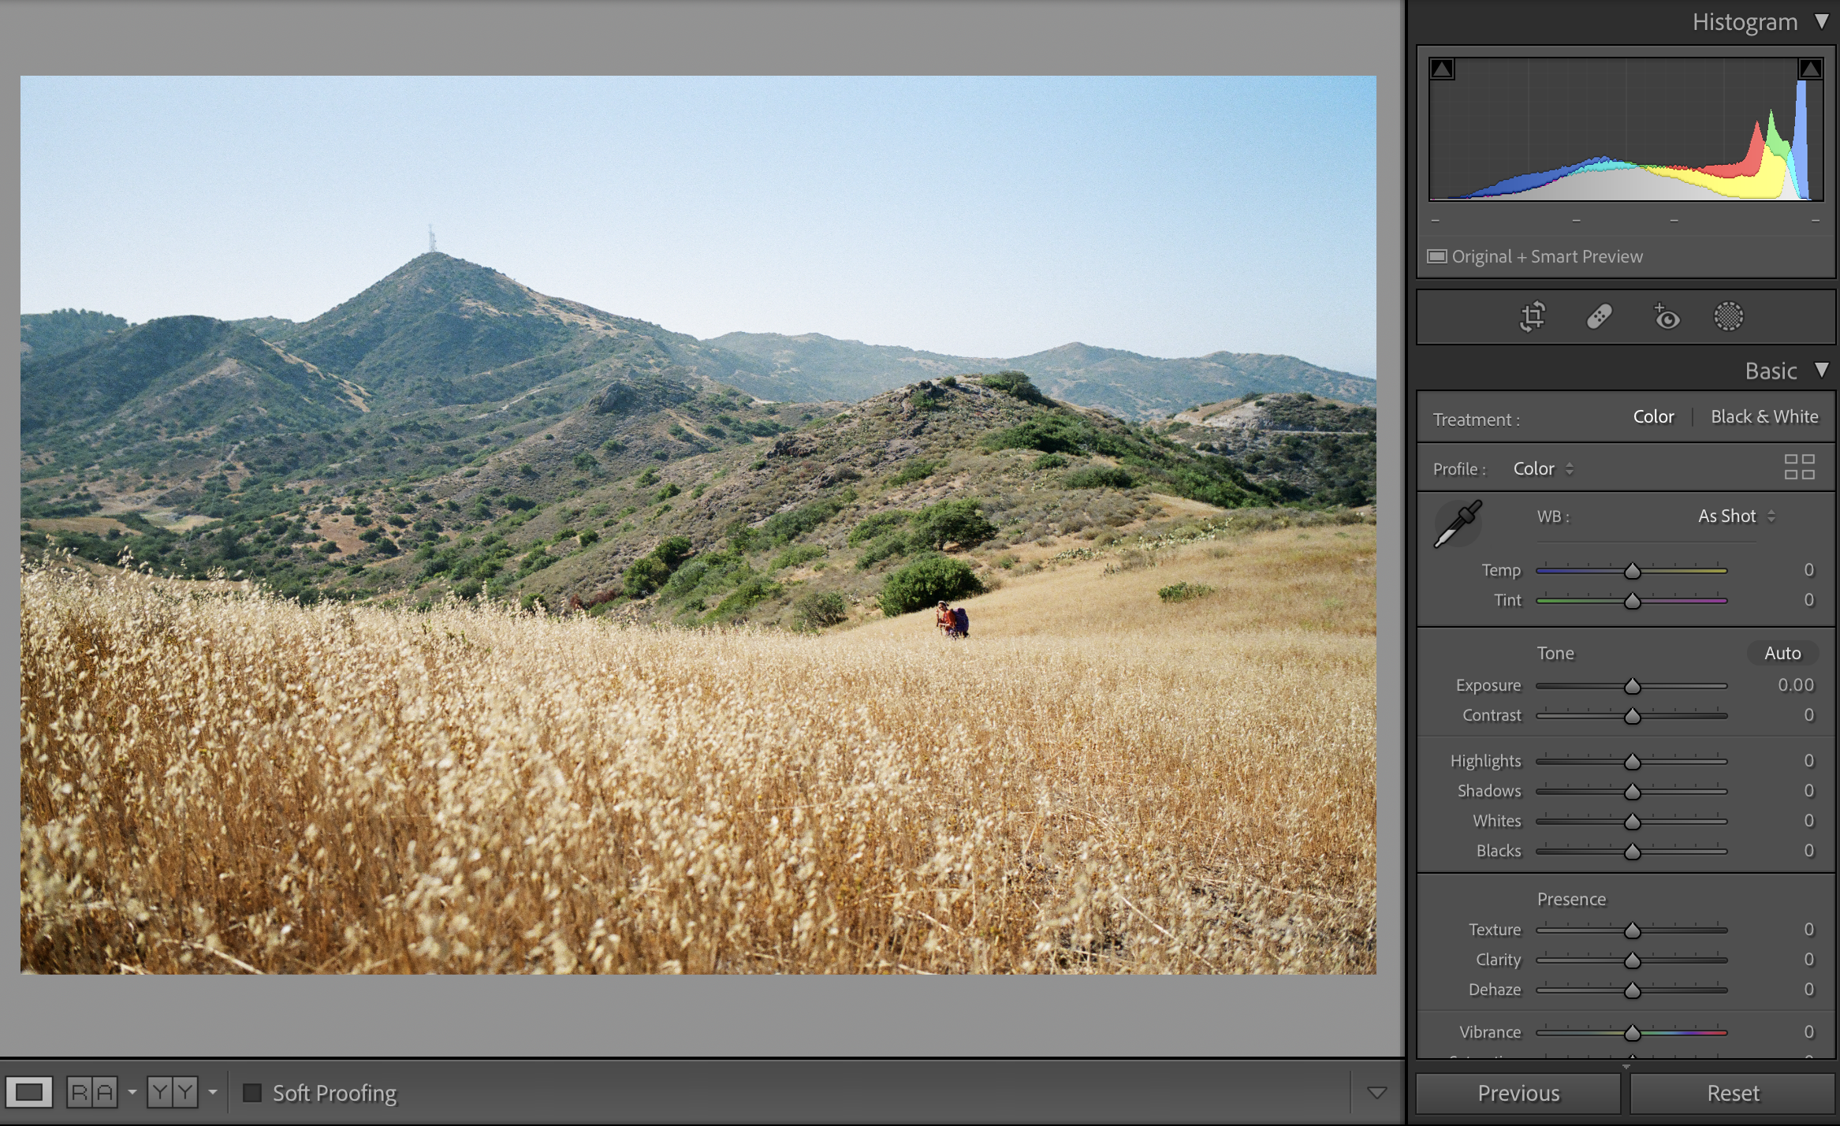1840x1126 pixels.
Task: Select the Crop Overlay tool
Action: [x=1533, y=317]
